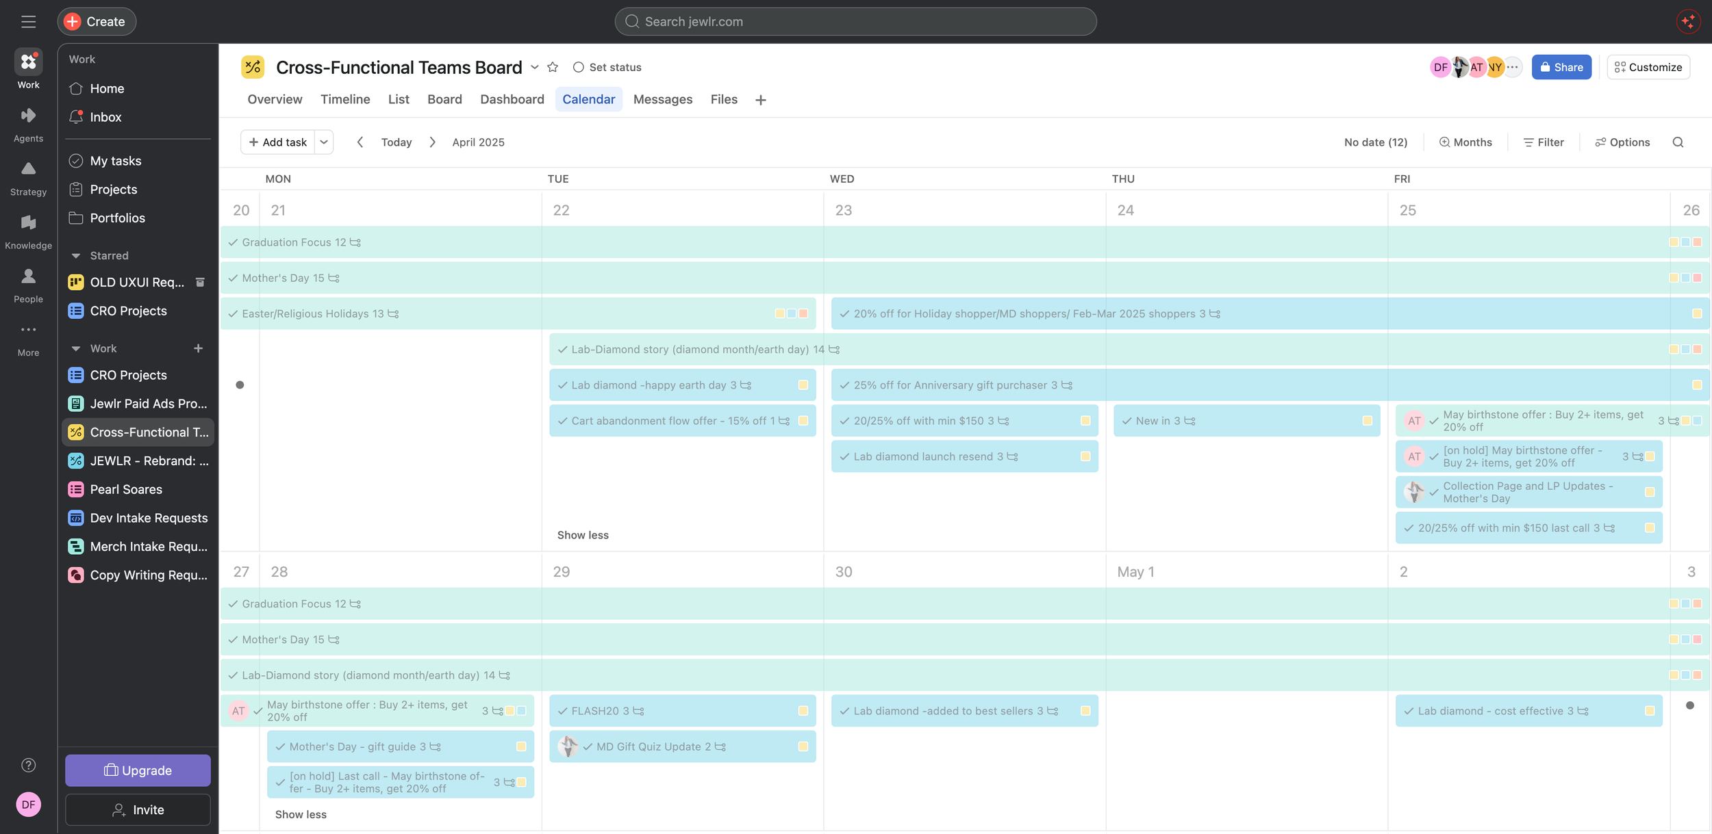Star the Cross-Functional Teams Board project

click(x=553, y=67)
